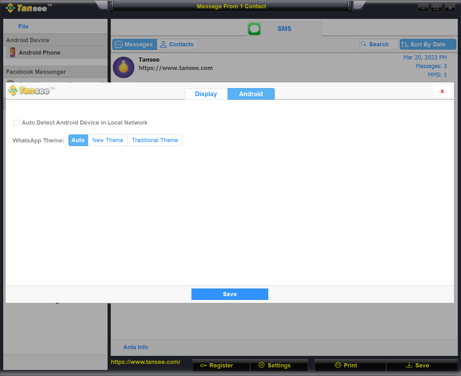Click the printer icon beside Print
This screenshot has height=376, width=461.
tap(338, 365)
